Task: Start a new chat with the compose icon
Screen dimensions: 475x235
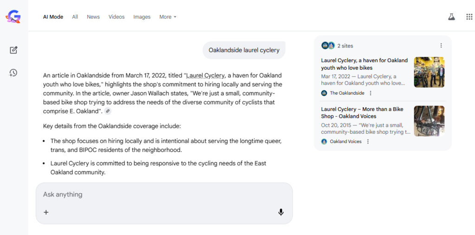Action: [13, 50]
